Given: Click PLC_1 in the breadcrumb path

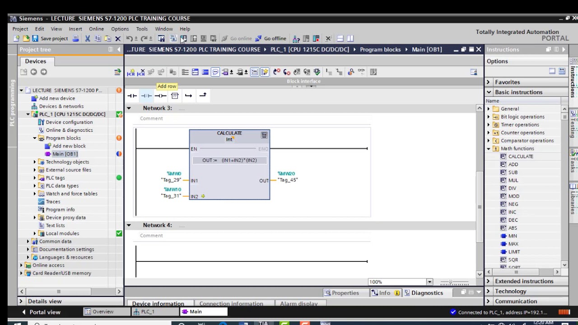Looking at the screenshot, I should pos(310,50).
